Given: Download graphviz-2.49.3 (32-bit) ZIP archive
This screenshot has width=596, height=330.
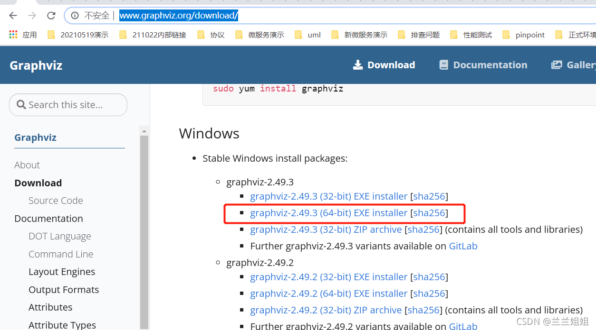Looking at the screenshot, I should click(x=326, y=229).
